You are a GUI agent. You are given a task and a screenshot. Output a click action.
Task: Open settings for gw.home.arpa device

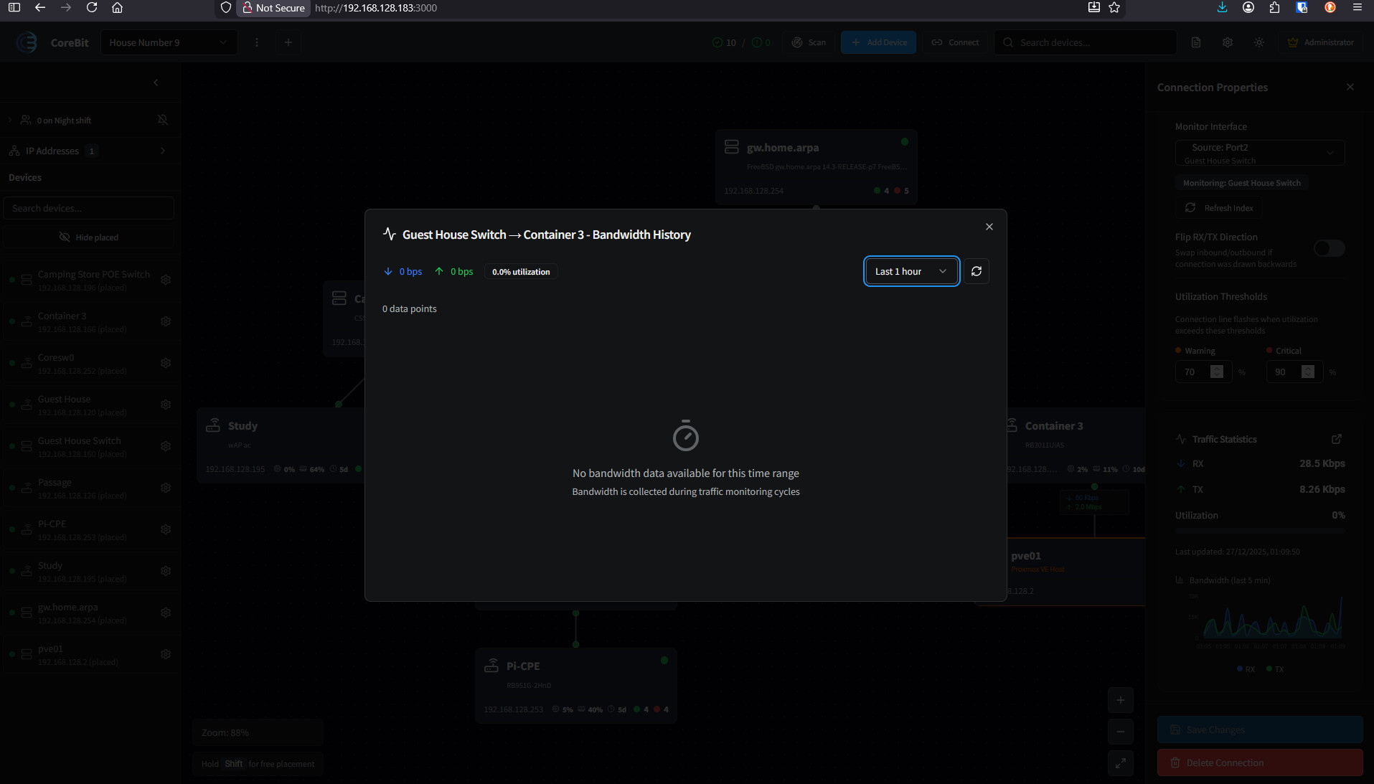166,613
